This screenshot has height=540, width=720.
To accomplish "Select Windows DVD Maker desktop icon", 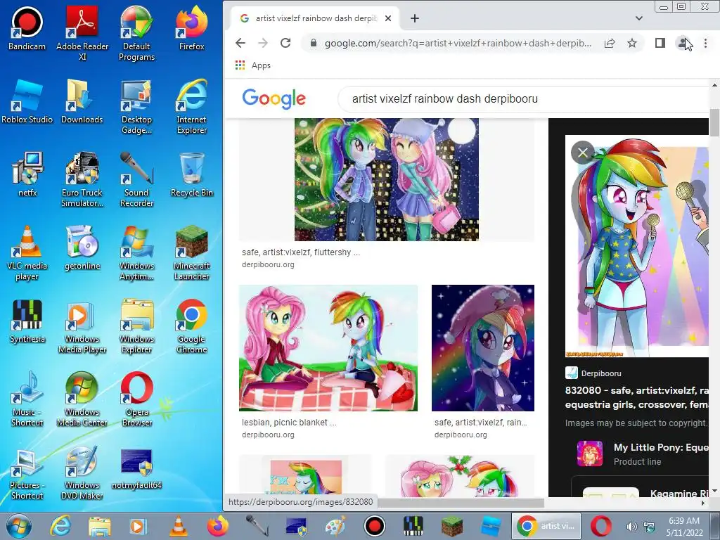I will (82, 473).
